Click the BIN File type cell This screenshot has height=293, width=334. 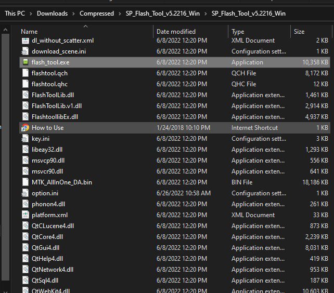(242, 182)
